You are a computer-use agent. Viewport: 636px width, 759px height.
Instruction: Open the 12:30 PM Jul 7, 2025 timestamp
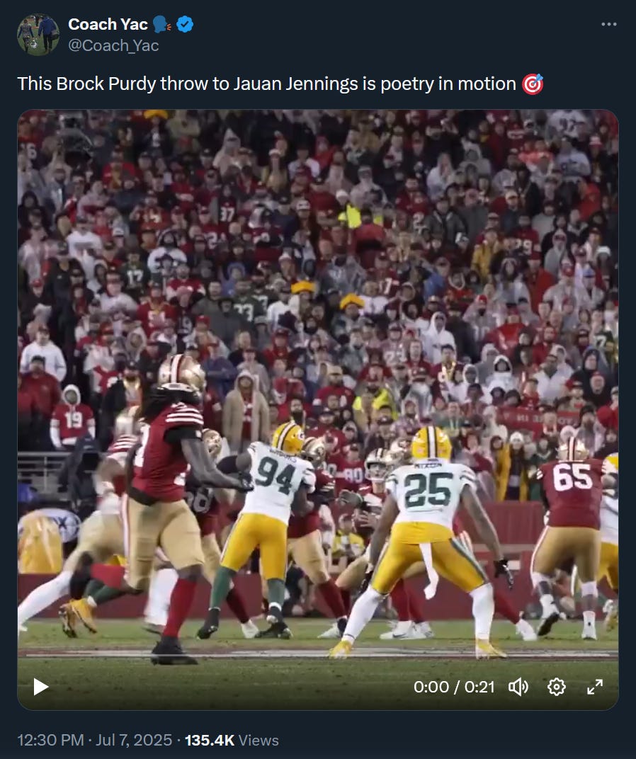pos(94,740)
